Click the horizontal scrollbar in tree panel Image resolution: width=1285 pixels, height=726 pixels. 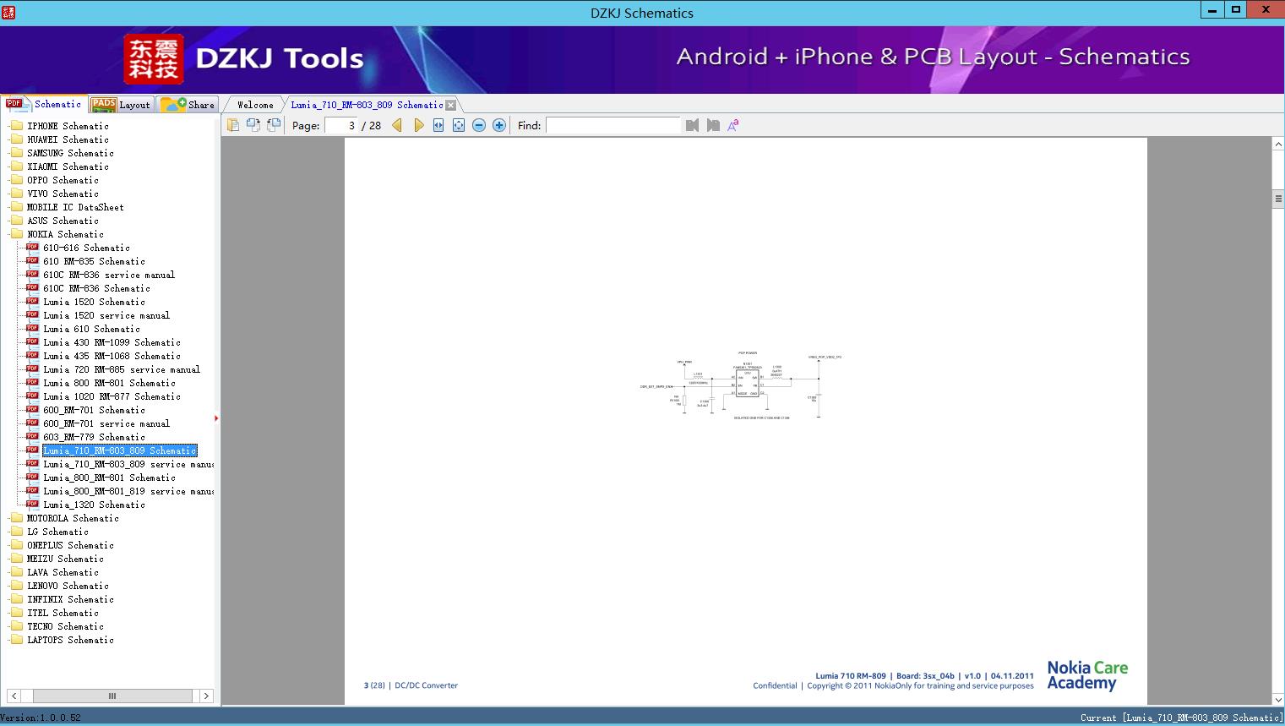coord(111,696)
